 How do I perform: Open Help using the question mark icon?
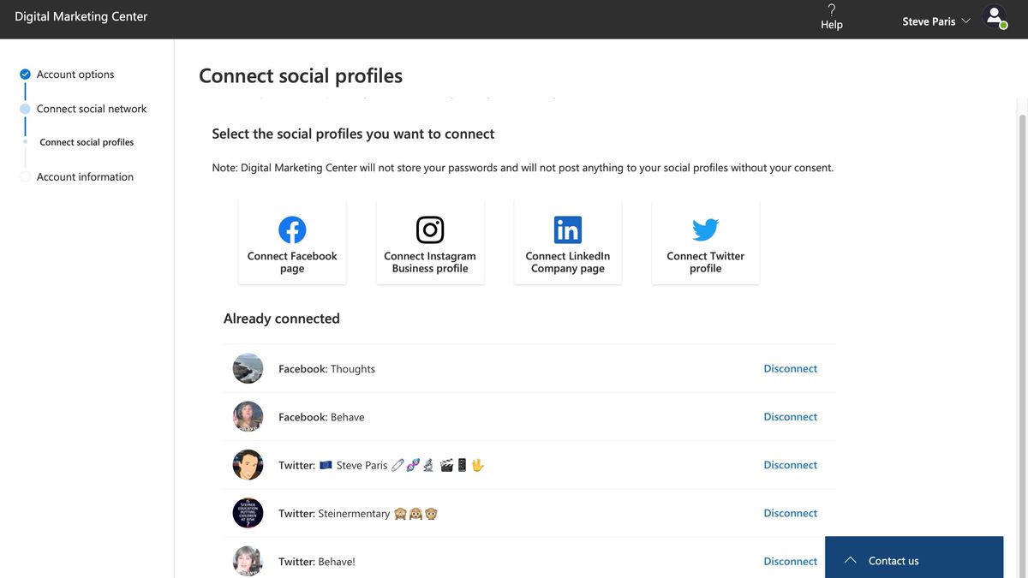point(830,11)
